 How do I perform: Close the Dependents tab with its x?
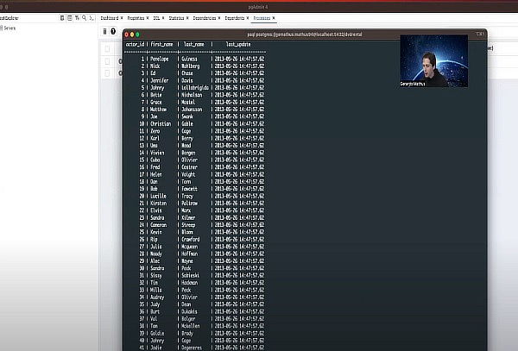coord(248,18)
